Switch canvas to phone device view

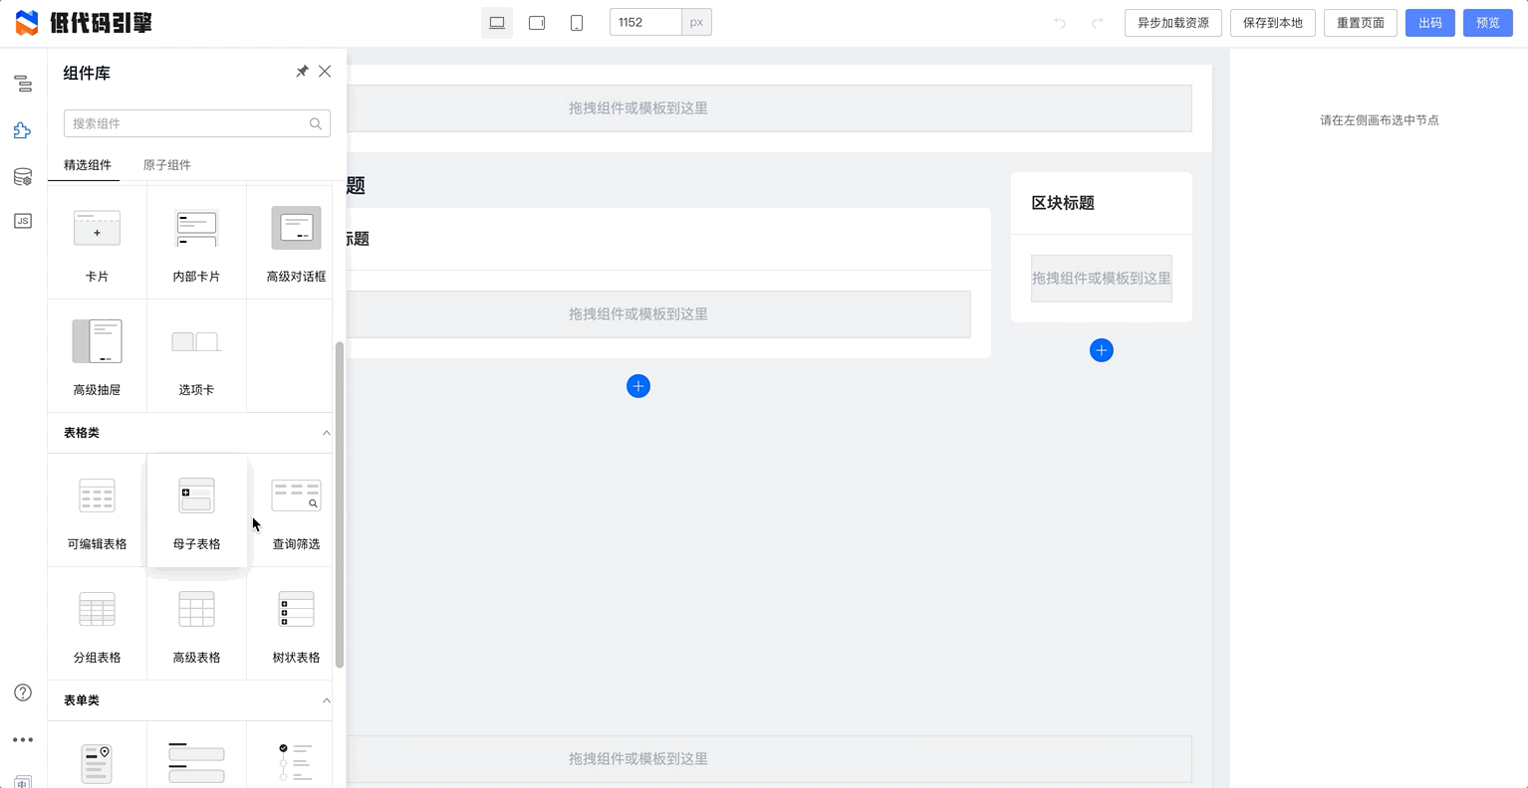(577, 23)
